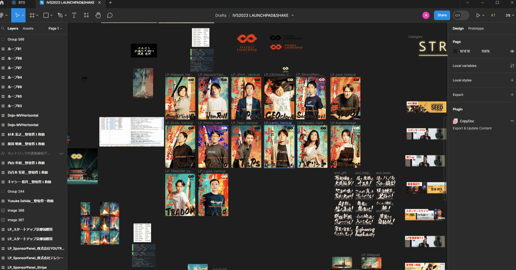The image size is (516, 270).
Task: Click the Present play icon
Action: [478, 15]
